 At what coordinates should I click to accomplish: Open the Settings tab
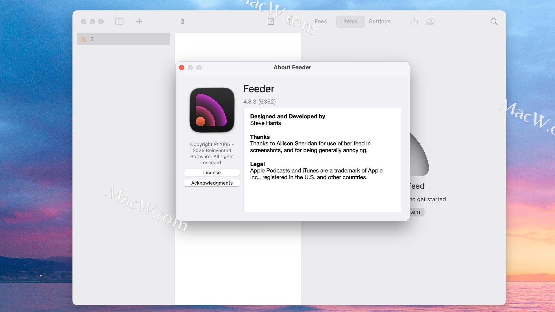(380, 21)
